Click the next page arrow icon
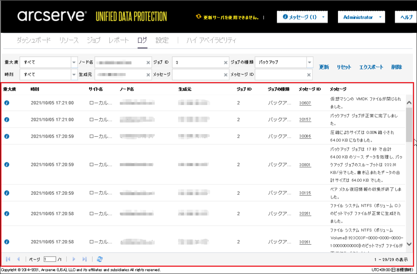 (74, 259)
